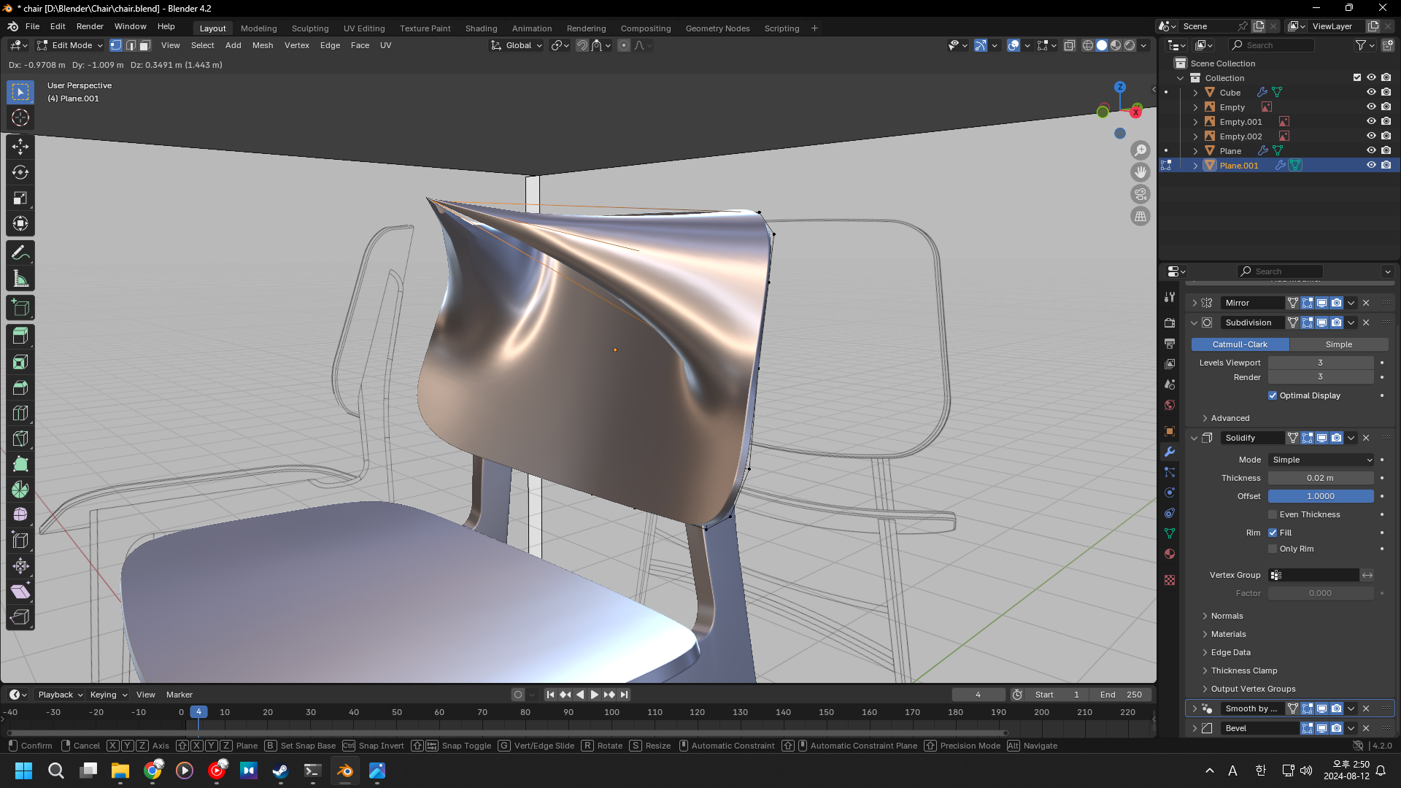Hide Empty.001 in the outliner
1401x788 pixels.
[1370, 122]
